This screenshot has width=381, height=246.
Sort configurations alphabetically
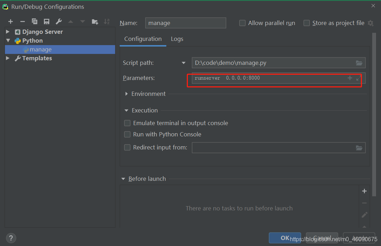click(107, 21)
